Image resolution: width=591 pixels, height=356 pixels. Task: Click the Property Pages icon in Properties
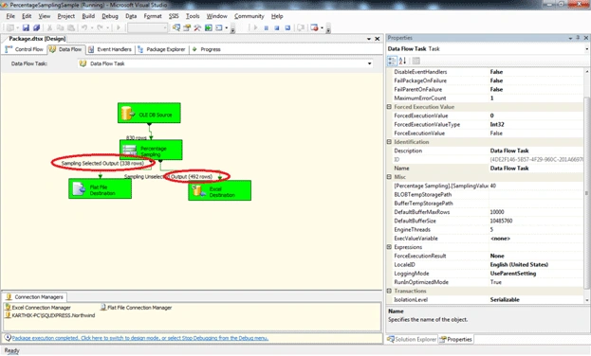416,61
